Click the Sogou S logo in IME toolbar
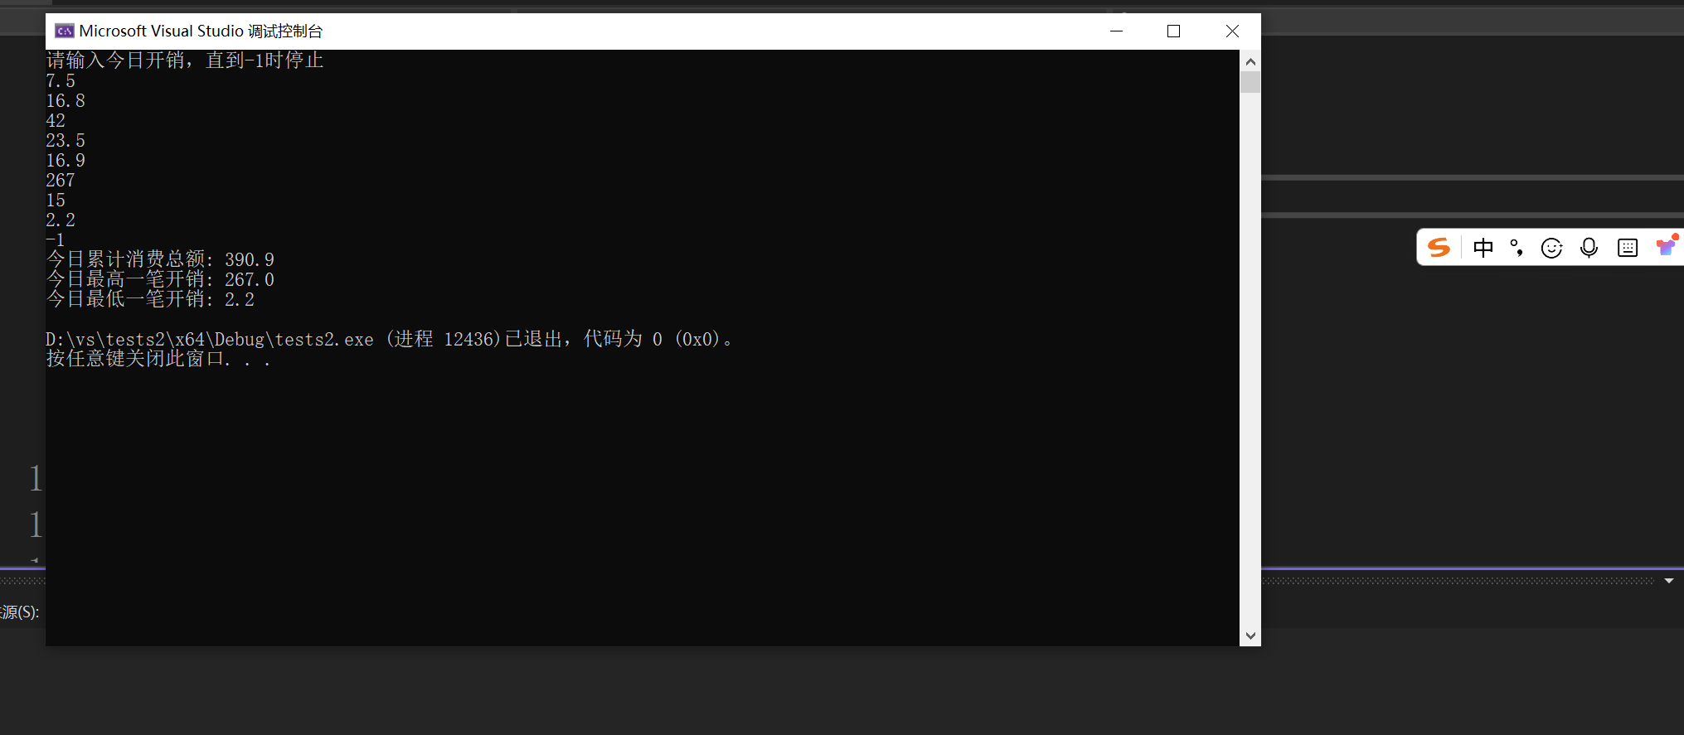 point(1439,248)
